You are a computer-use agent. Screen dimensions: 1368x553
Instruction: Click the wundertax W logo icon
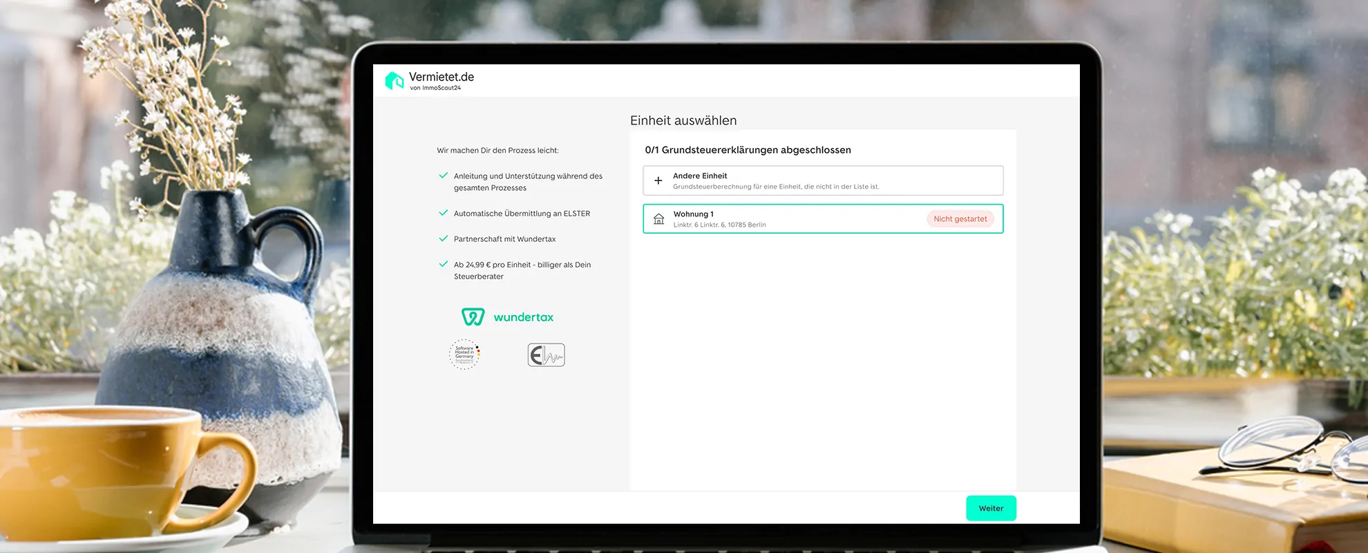click(x=473, y=317)
